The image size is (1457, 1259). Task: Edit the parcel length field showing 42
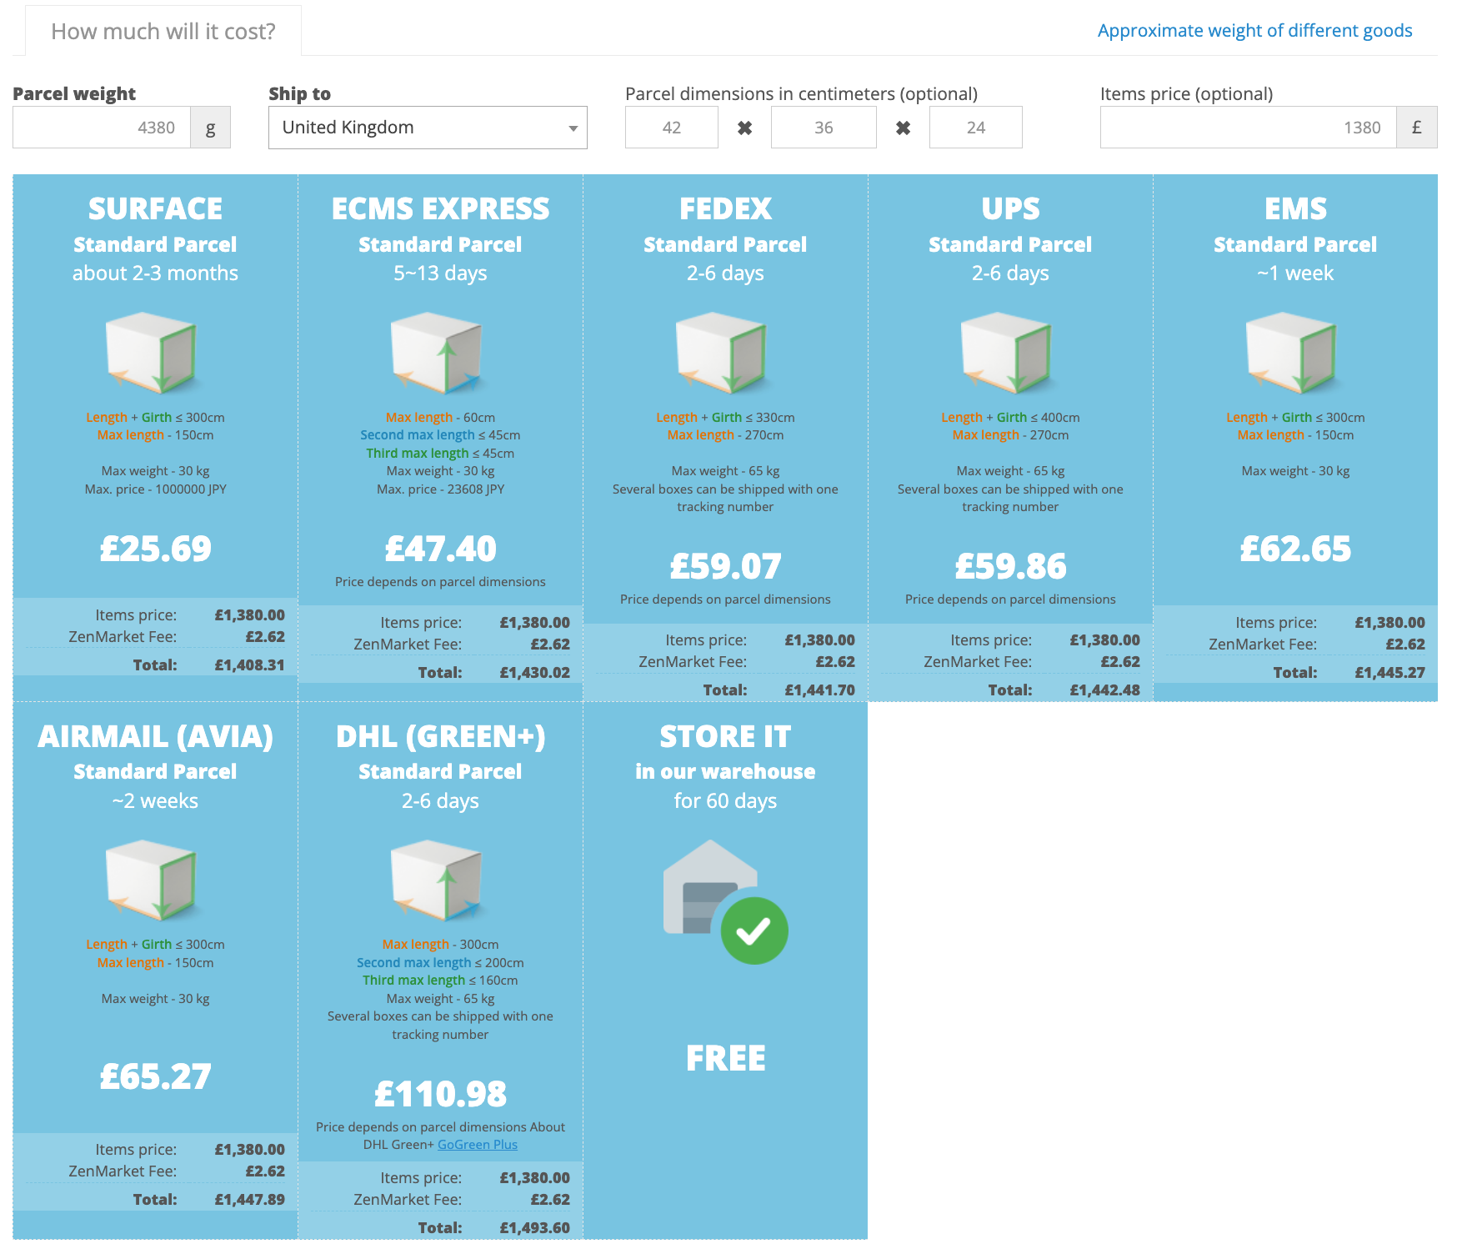[x=672, y=128]
